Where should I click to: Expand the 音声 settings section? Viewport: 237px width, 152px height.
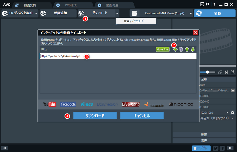pos(204,140)
